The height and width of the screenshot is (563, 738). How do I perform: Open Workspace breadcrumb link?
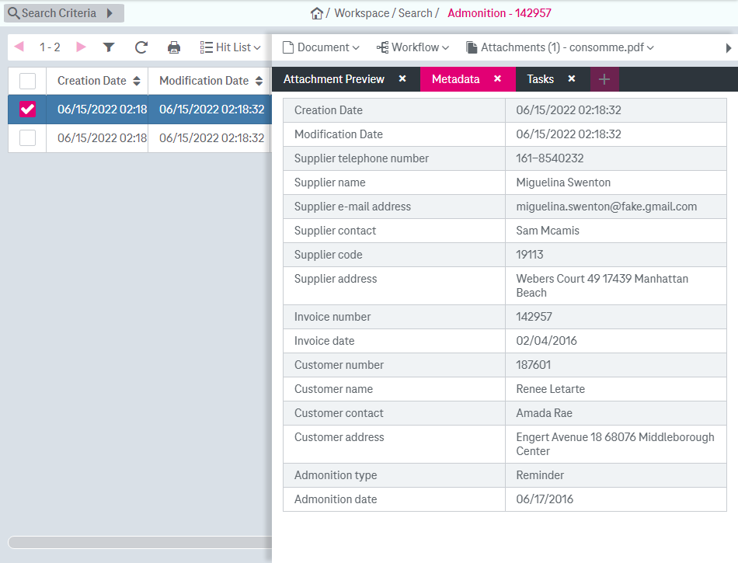point(362,13)
